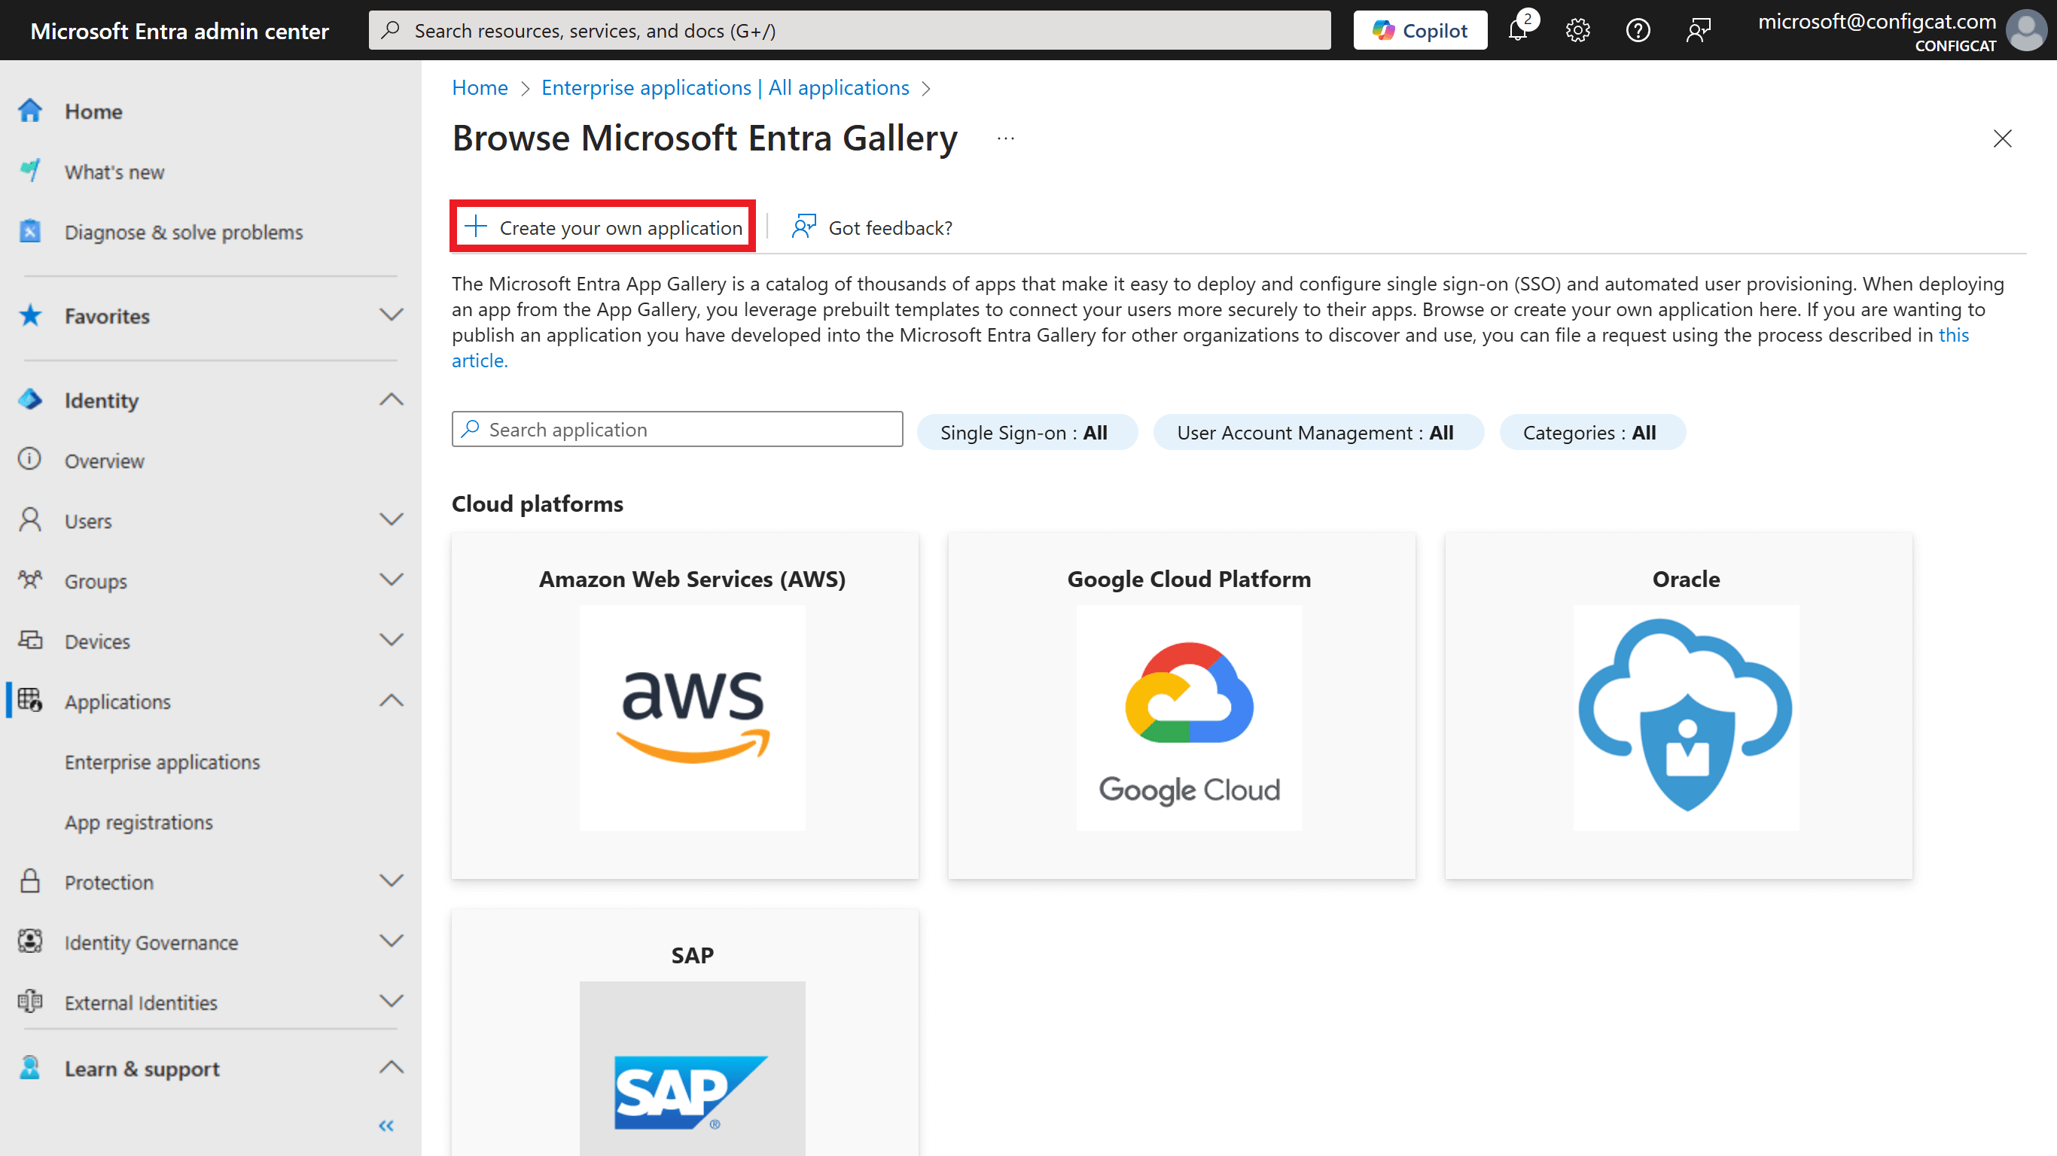Launch Copilot from the top bar
This screenshot has height=1156, width=2057.
point(1420,29)
